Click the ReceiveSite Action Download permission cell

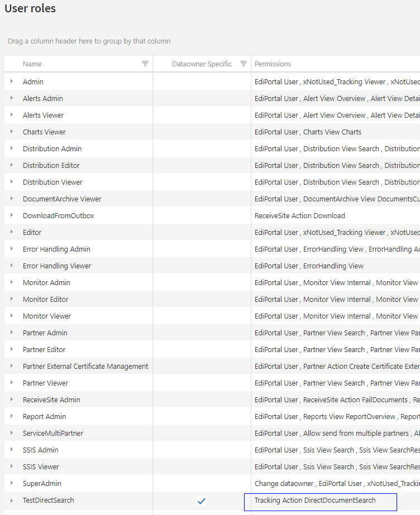pyautogui.click(x=299, y=216)
